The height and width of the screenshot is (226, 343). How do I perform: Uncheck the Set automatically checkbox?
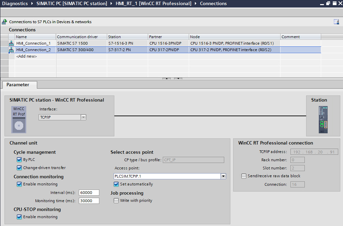[x=116, y=184]
